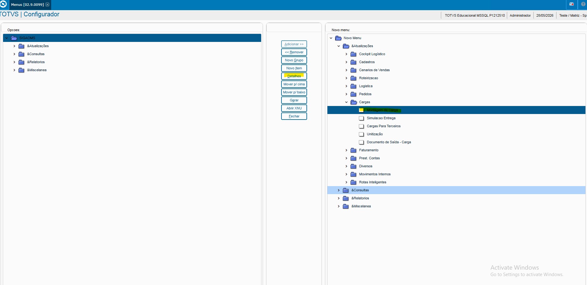
Task: Click the Faturamento folder icon
Action: (x=353, y=150)
